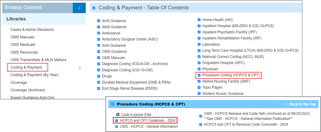The width and height of the screenshot is (321, 132).
Task: Collapse the Browse Content panel arrow
Action: [79, 8]
